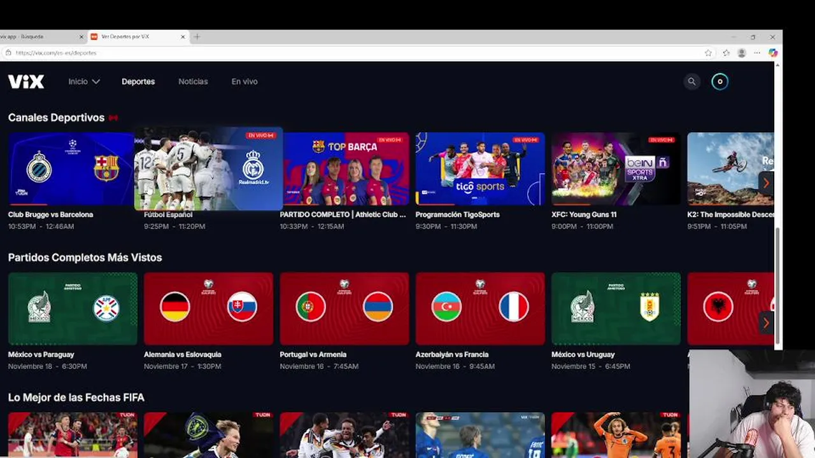The image size is (815, 458).
Task: Open the TOP BARÇA channel thumbnail
Action: [344, 169]
